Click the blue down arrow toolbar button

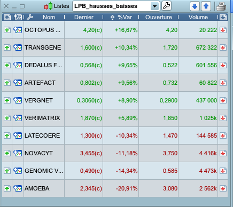(x=195, y=6)
